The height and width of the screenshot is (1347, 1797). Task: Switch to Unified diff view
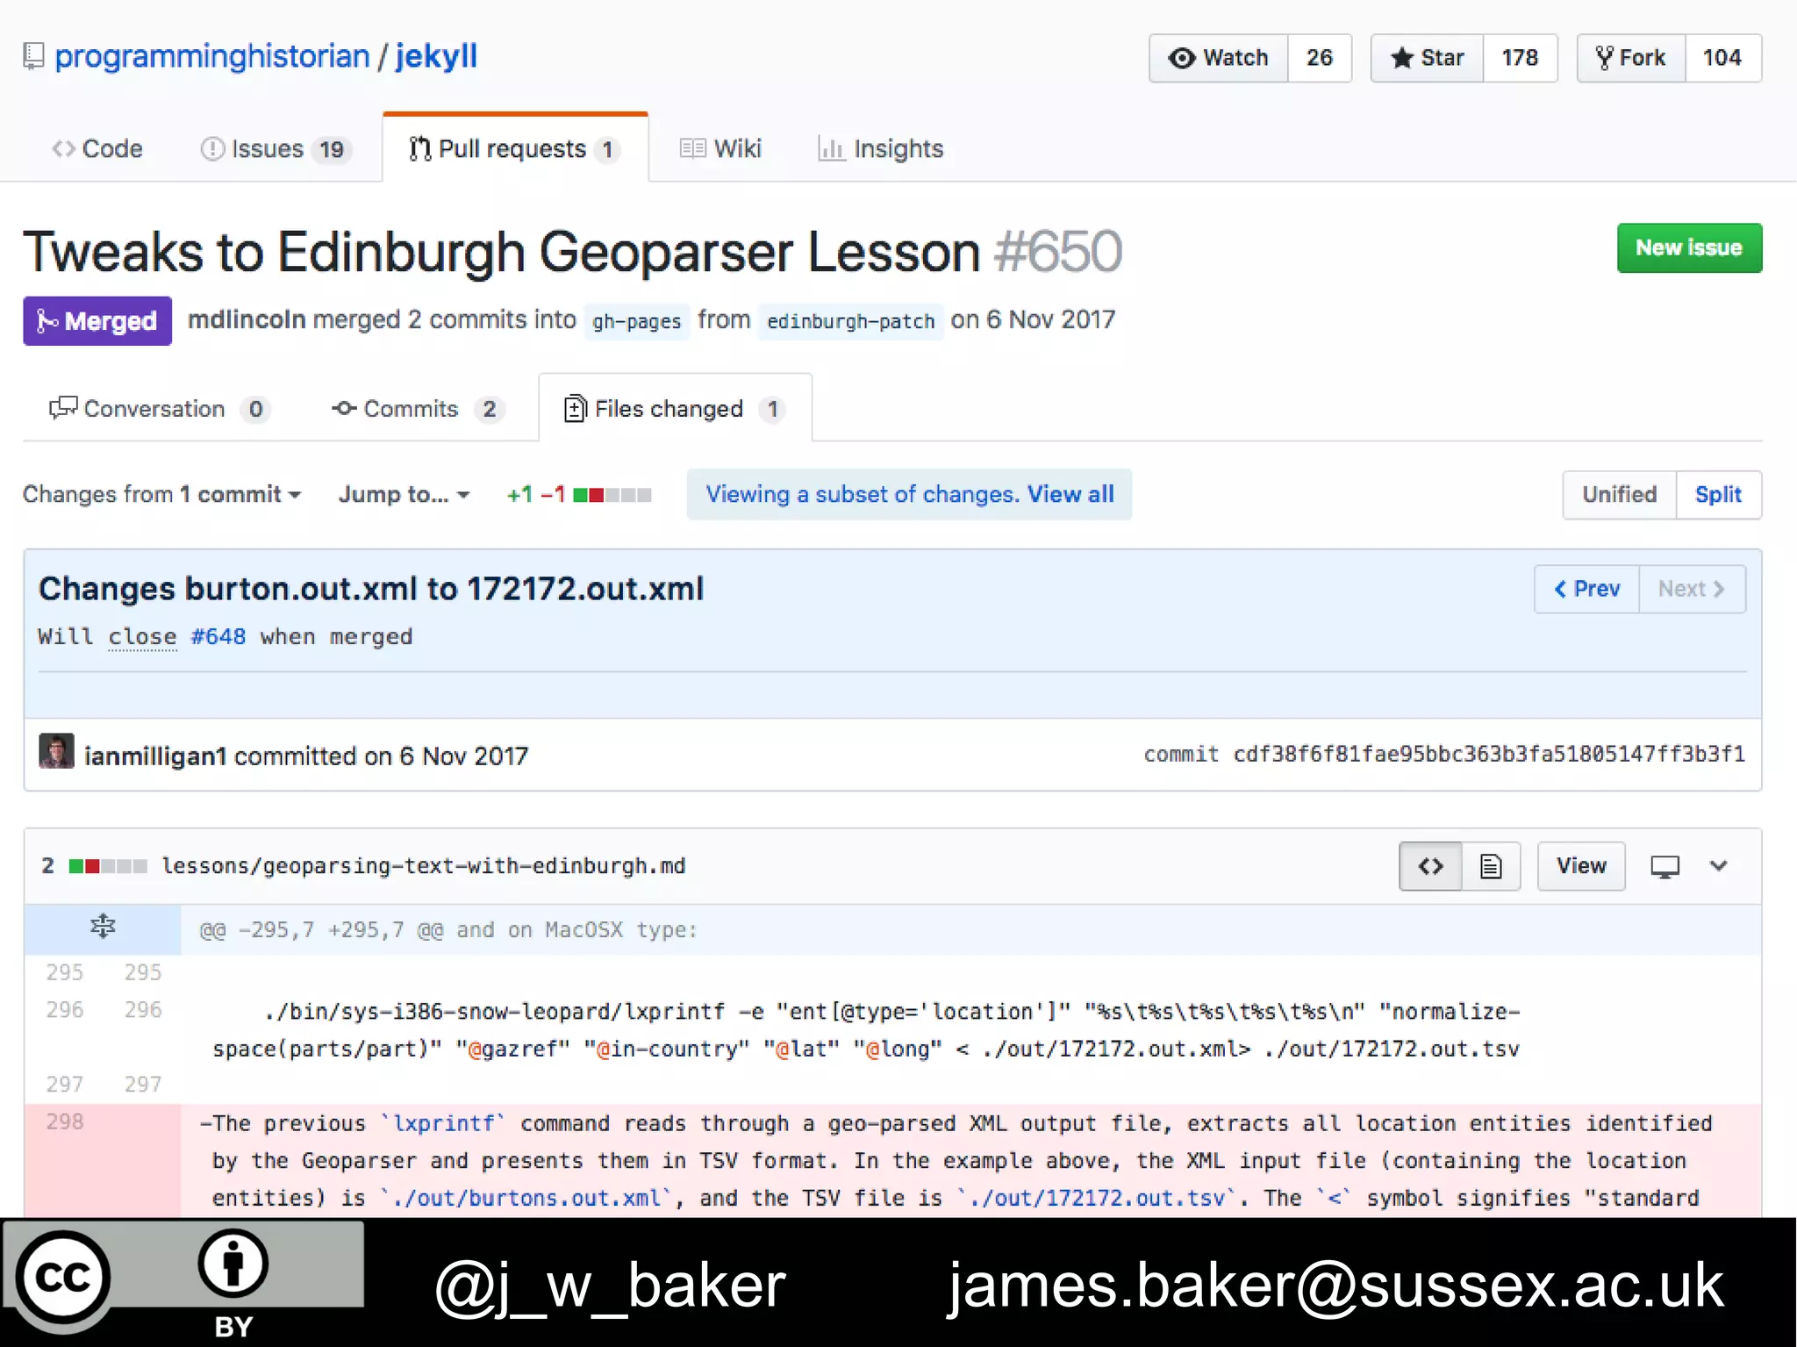click(1619, 495)
